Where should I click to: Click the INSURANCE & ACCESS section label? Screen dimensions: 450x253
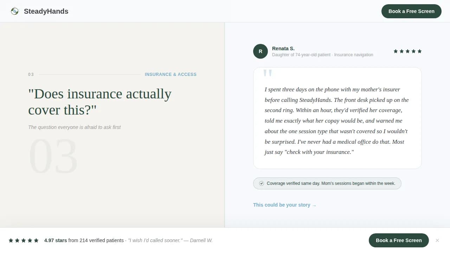click(x=171, y=74)
